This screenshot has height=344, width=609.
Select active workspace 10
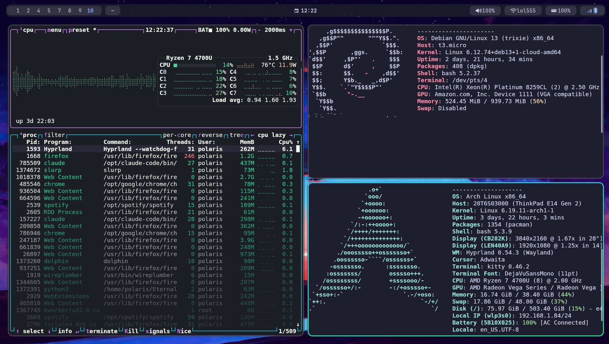tap(90, 11)
